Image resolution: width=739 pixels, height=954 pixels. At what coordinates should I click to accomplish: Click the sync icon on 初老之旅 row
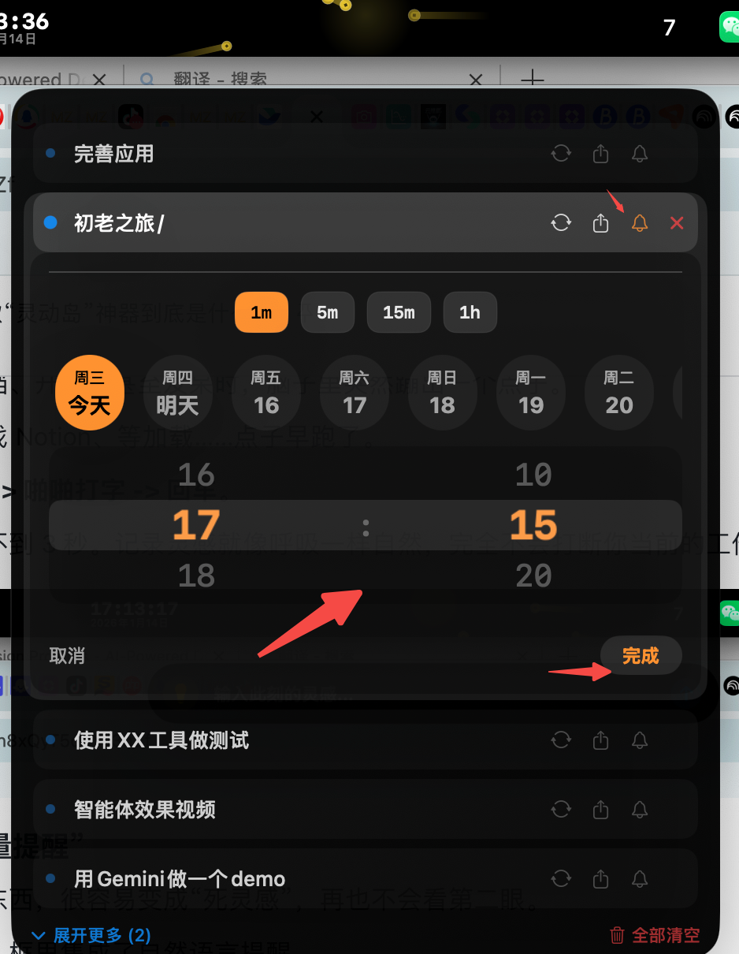click(561, 223)
